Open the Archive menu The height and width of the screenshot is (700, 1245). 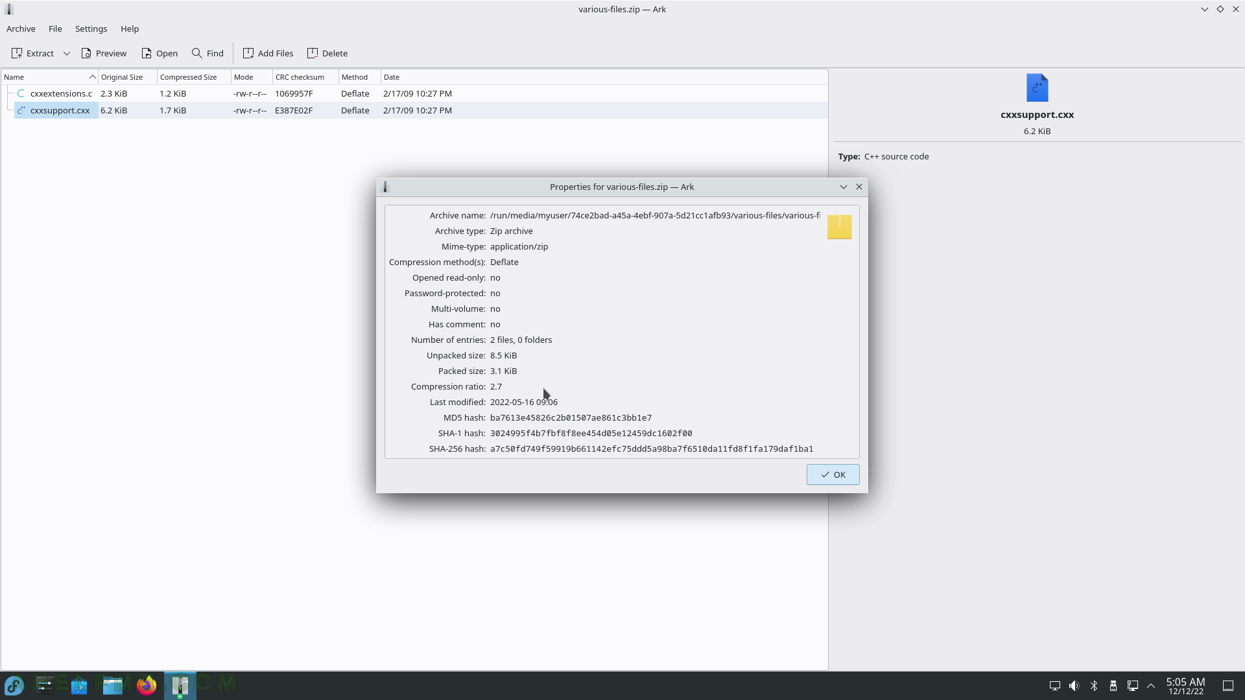click(x=21, y=29)
